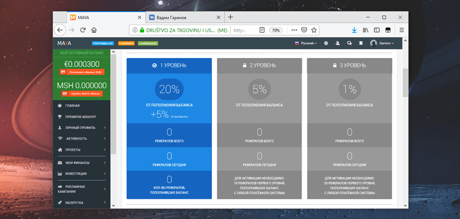Open the orange LIKESROCK badge
The height and width of the screenshot is (219, 460).
(x=127, y=43)
